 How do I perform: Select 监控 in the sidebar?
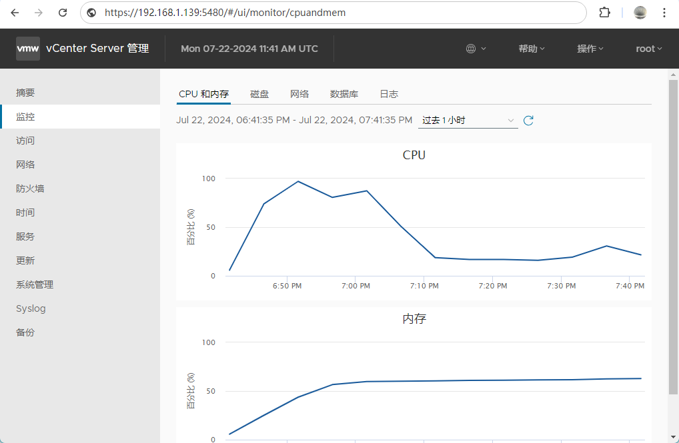pyautogui.click(x=80, y=117)
